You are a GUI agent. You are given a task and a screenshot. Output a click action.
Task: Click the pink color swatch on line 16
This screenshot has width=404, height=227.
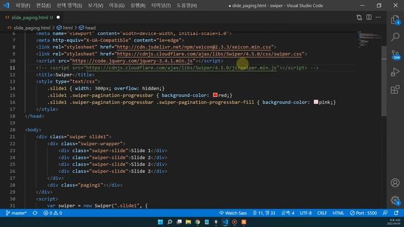tap(316, 102)
